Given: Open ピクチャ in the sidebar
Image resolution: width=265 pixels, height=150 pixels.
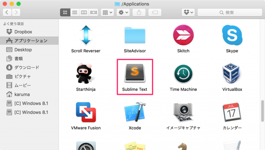Looking at the screenshot, I should [x=29, y=76].
